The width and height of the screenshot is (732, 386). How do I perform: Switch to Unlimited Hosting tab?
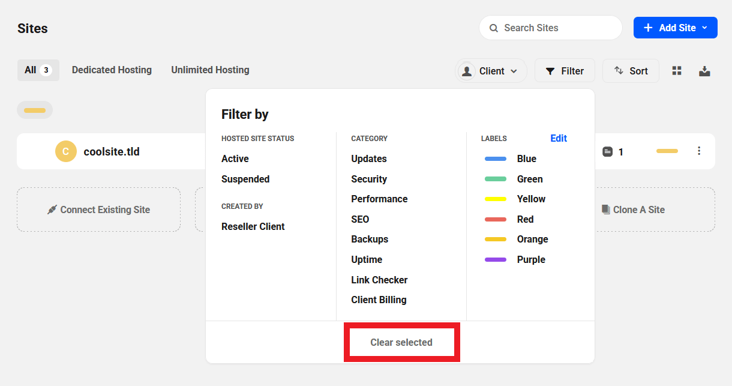click(210, 70)
